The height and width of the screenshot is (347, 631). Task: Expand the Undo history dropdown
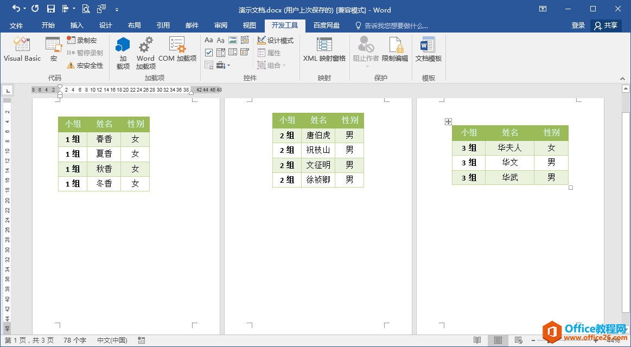(25, 9)
